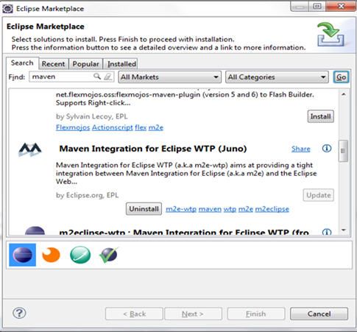Click the Maven Integration for Eclipse WTP (Juno) title
The image size is (357, 332).
[153, 149]
